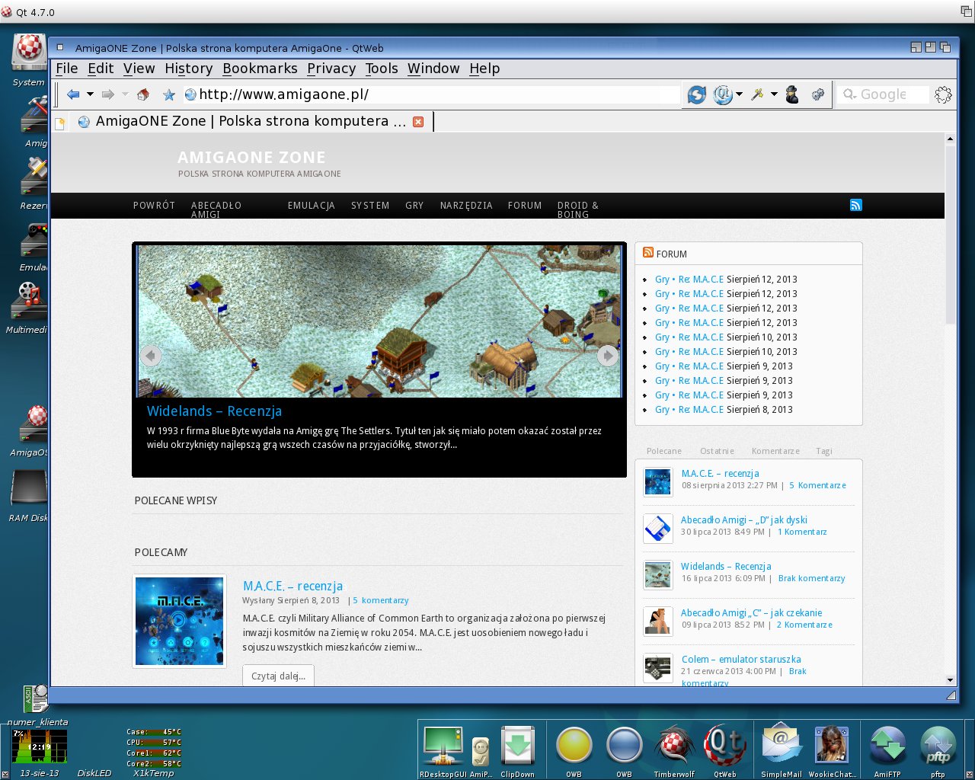Screen dimensions: 975x780
Task: Open Colem – emulator staruszka sidebar link
Action: pos(741,660)
